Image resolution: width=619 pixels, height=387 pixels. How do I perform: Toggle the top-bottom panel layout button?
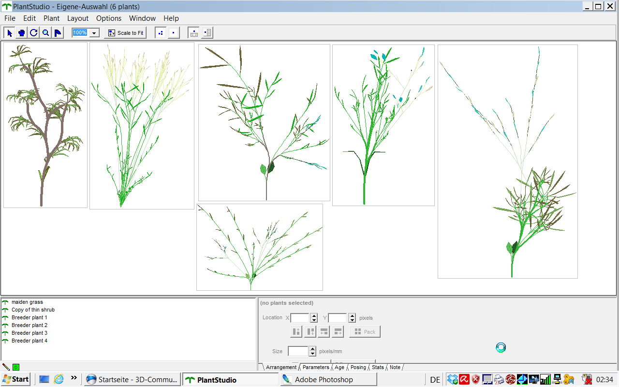click(x=193, y=33)
